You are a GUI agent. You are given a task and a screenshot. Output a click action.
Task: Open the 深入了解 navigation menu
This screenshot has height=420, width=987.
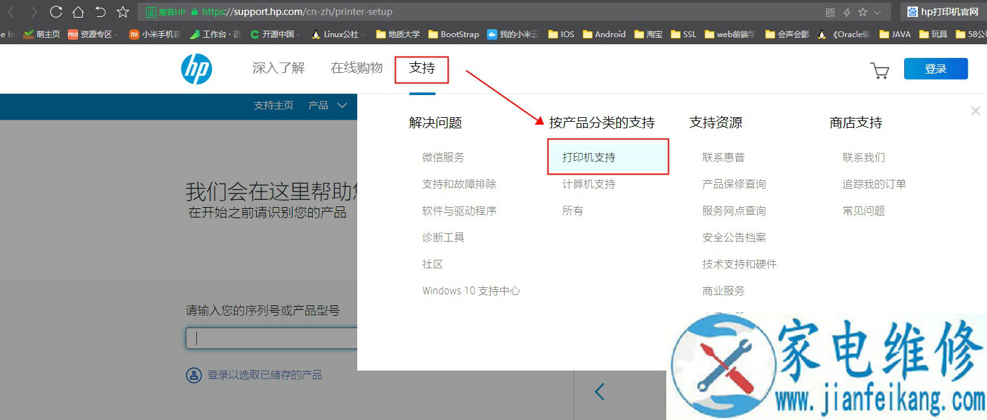(x=278, y=68)
